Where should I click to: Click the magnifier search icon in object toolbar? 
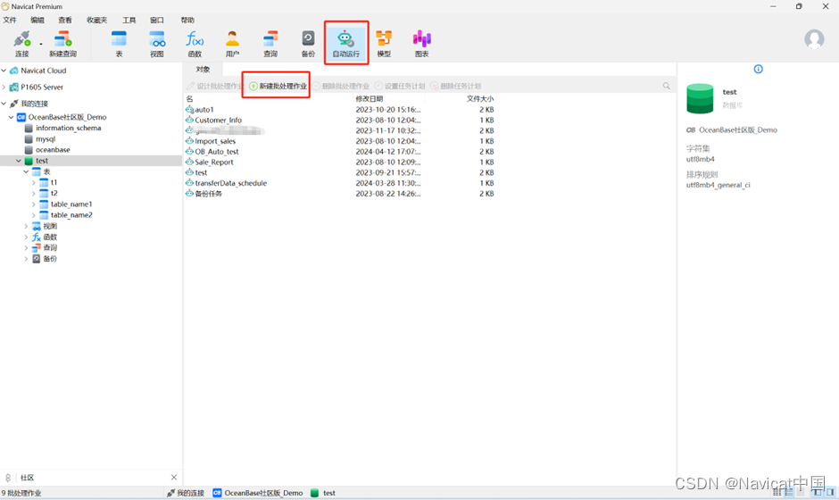[666, 86]
